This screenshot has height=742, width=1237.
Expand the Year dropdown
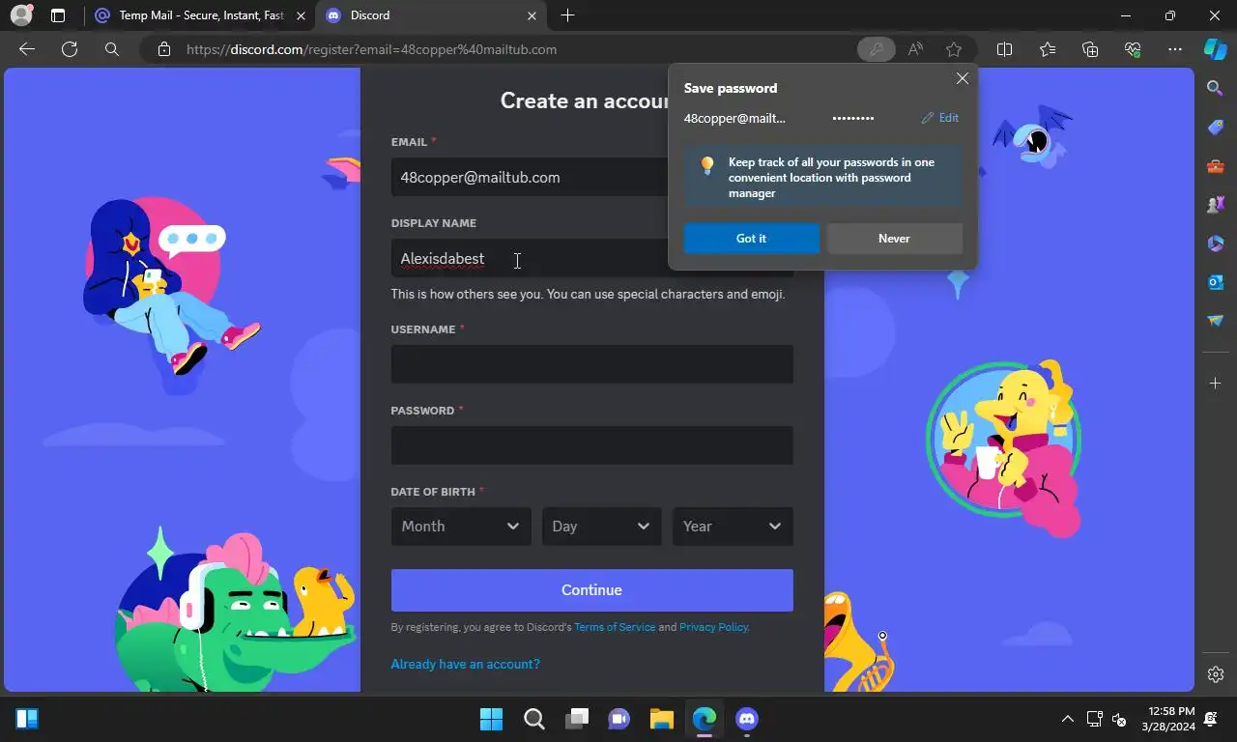(x=733, y=527)
